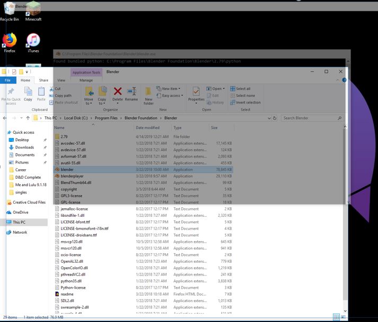The height and width of the screenshot is (322, 378).
Task: Select the blenderplayer application file
Action: click(x=143, y=176)
